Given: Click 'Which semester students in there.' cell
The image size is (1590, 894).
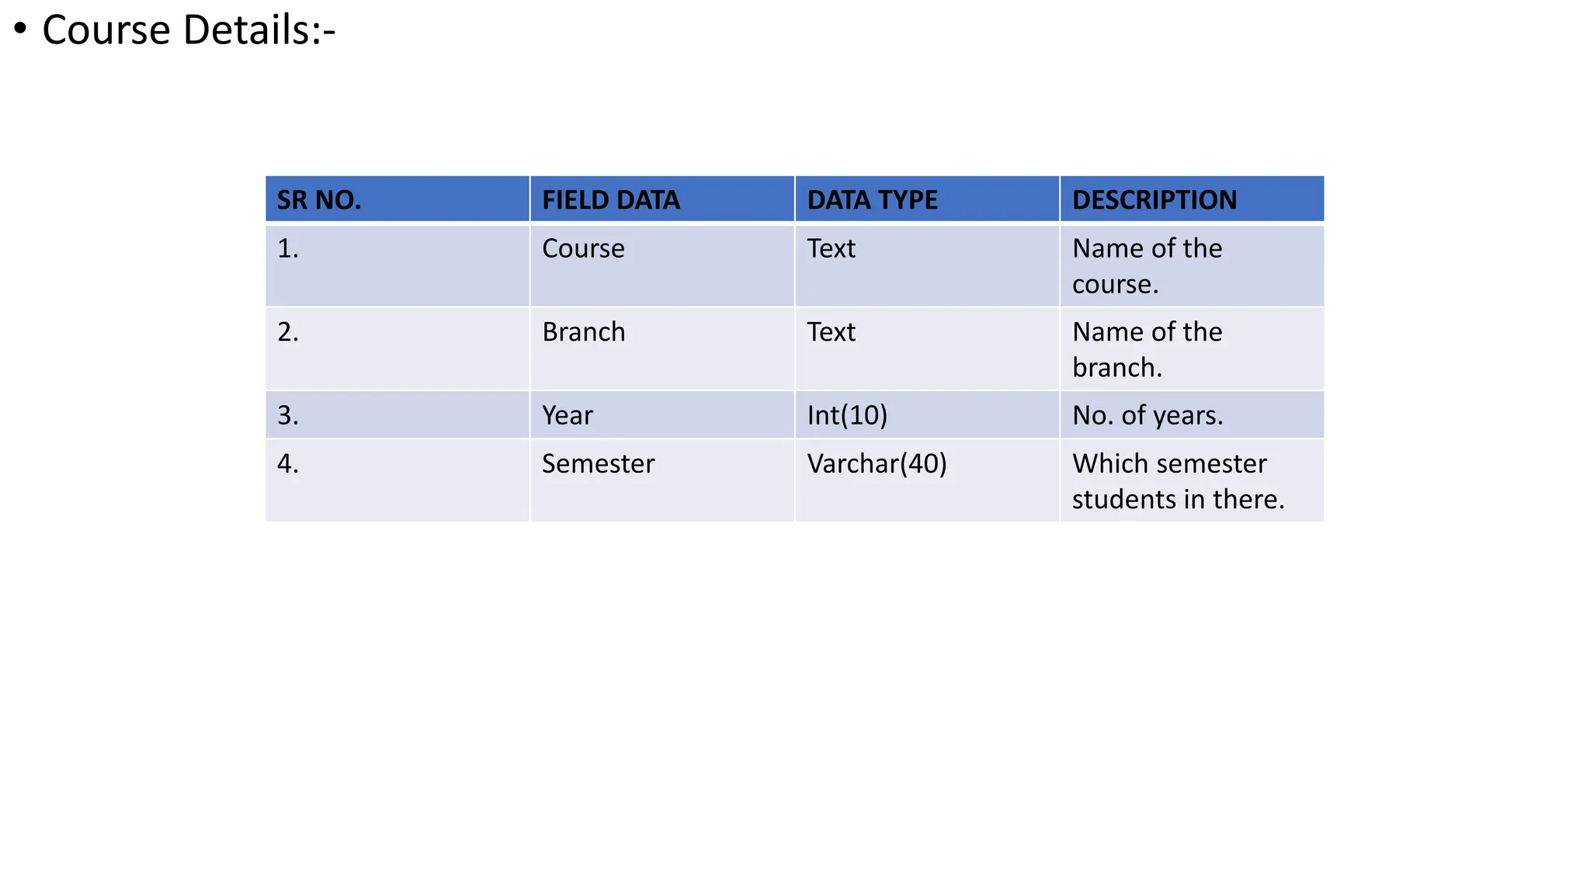Looking at the screenshot, I should [x=1192, y=480].
